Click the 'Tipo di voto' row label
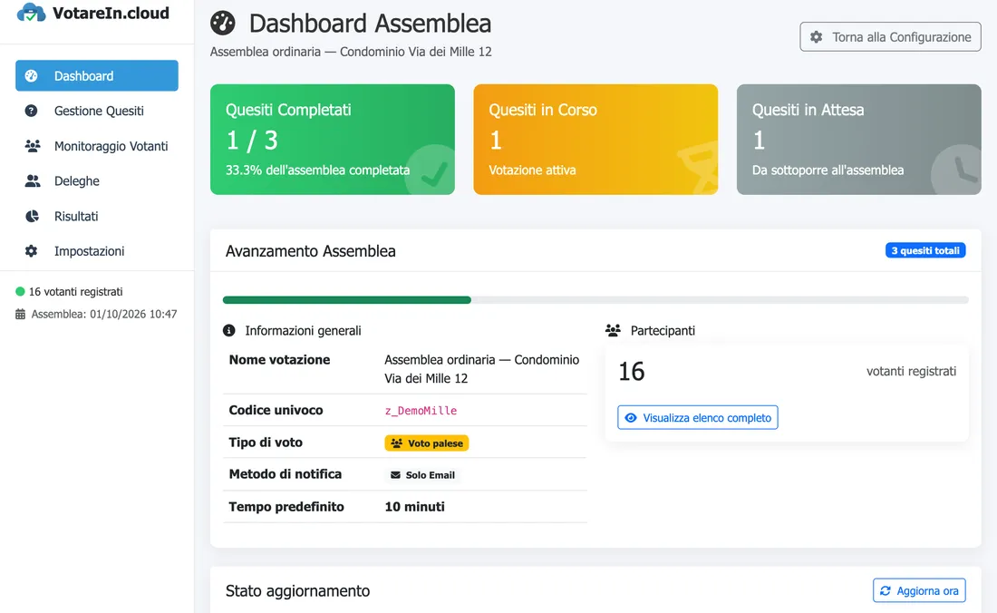The image size is (997, 613). pyautogui.click(x=266, y=443)
